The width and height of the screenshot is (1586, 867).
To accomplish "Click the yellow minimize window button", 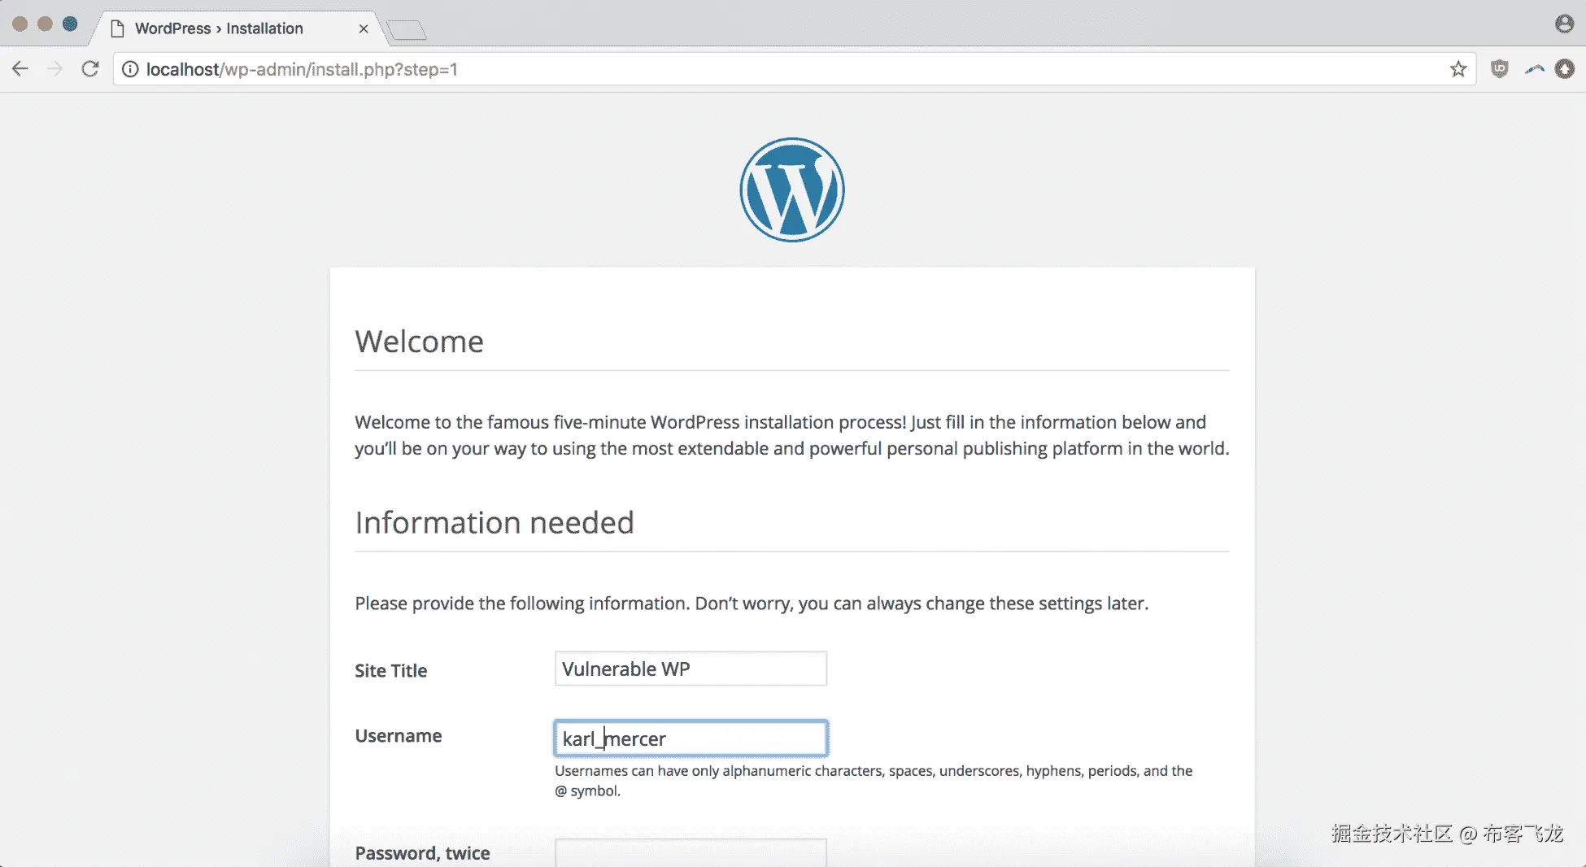I will (x=46, y=24).
